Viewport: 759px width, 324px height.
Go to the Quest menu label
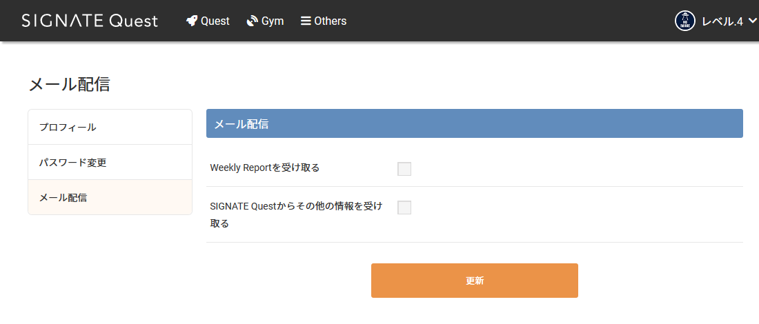point(215,21)
